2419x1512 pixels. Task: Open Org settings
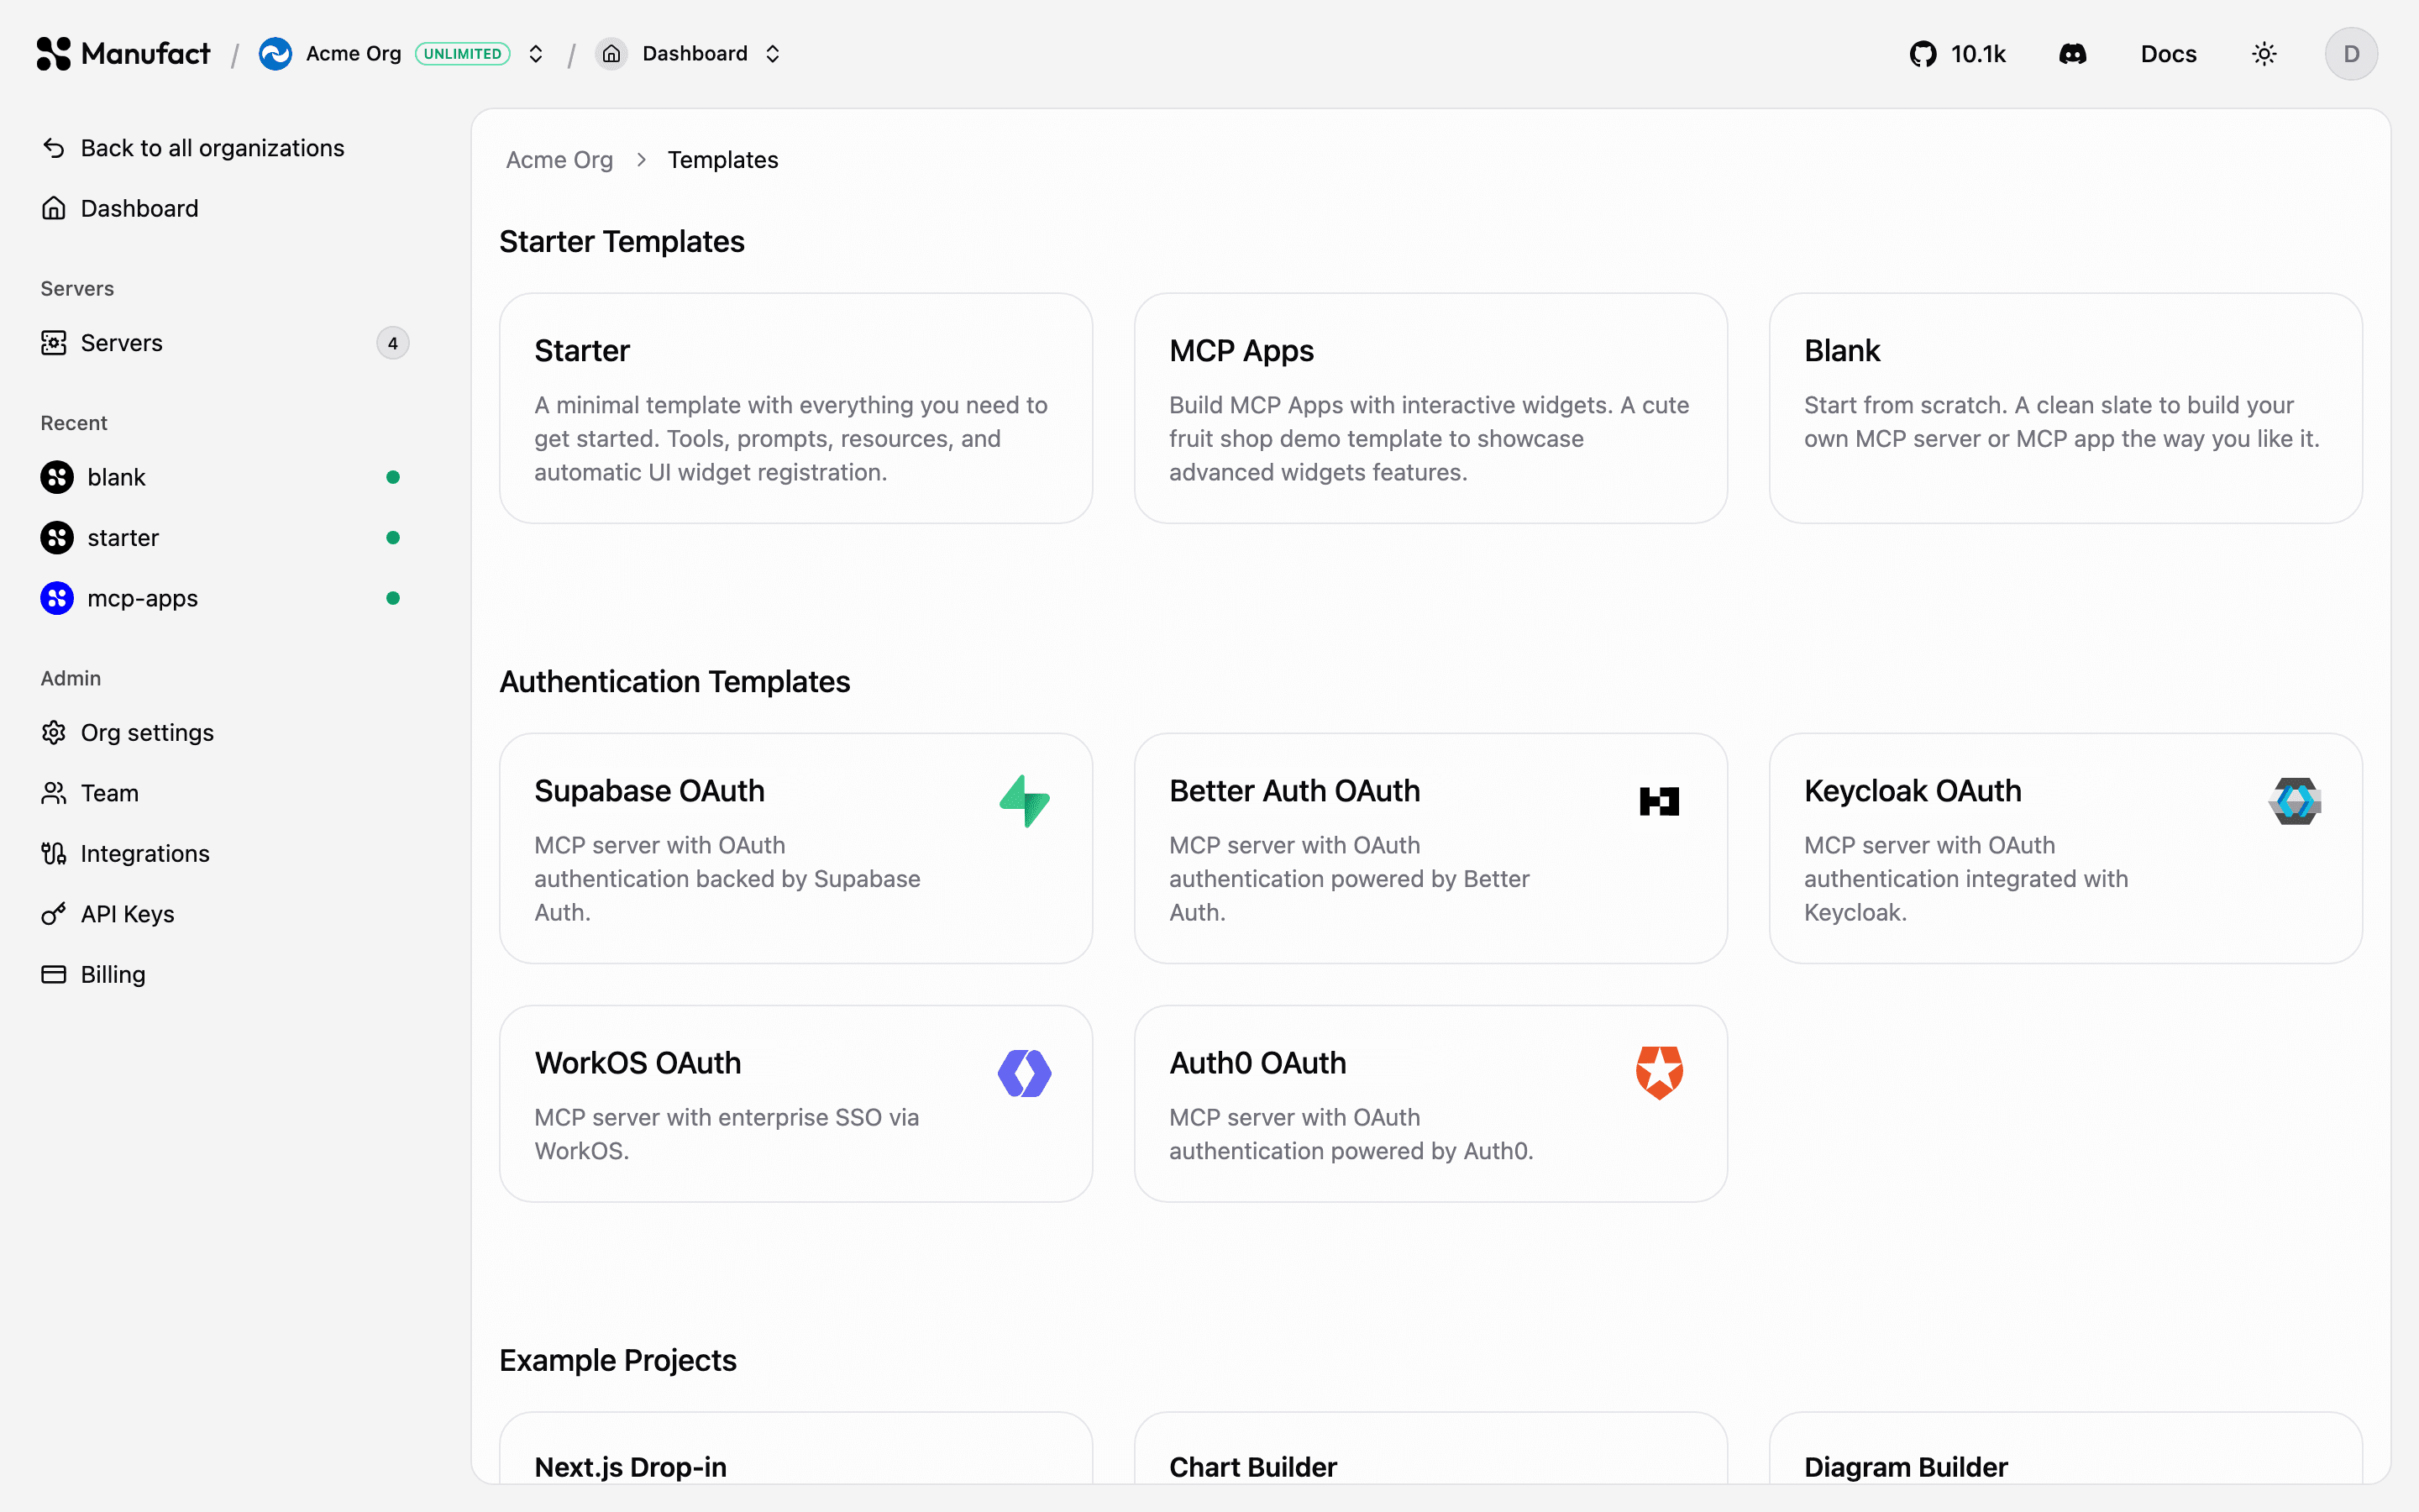pos(224,732)
